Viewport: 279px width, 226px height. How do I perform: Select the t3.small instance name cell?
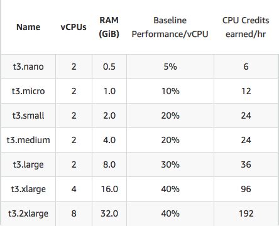click(x=28, y=116)
